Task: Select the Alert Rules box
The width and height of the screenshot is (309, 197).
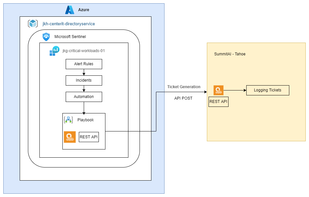Action: pyautogui.click(x=84, y=64)
